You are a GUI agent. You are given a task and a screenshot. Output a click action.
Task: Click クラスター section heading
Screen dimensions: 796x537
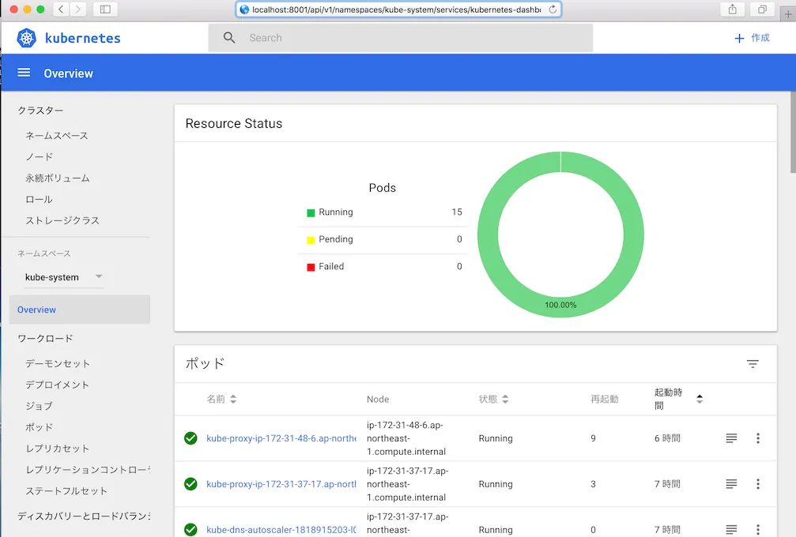pos(40,110)
